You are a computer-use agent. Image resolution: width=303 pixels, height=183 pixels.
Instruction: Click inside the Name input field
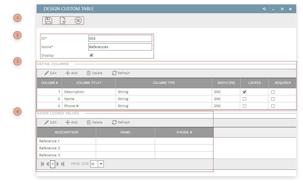(x=120, y=47)
